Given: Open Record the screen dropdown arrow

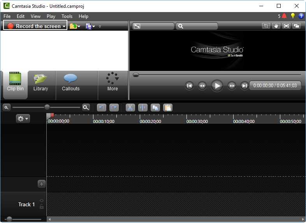Looking at the screenshot, I should 64,26.
